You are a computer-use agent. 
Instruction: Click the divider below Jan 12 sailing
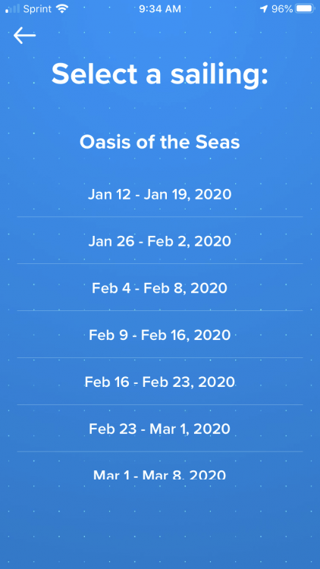(x=160, y=217)
